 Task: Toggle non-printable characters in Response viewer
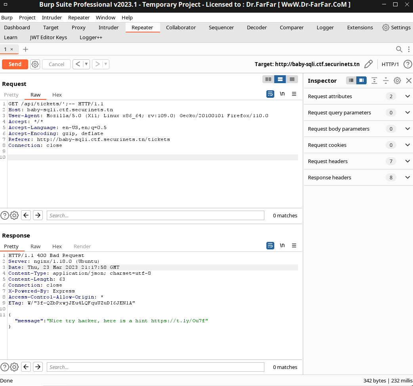(282, 245)
